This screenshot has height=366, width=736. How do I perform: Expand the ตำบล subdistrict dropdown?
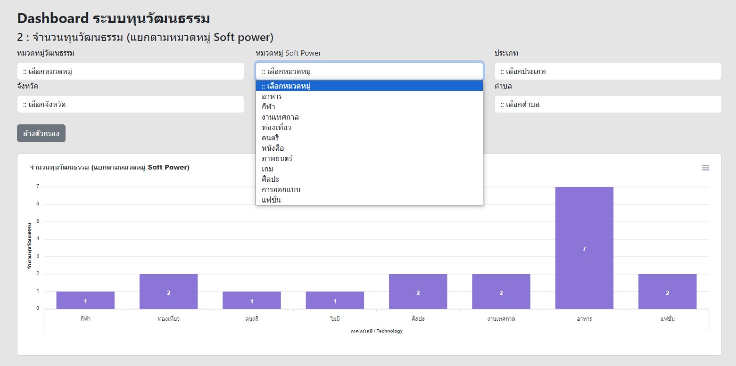[608, 105]
